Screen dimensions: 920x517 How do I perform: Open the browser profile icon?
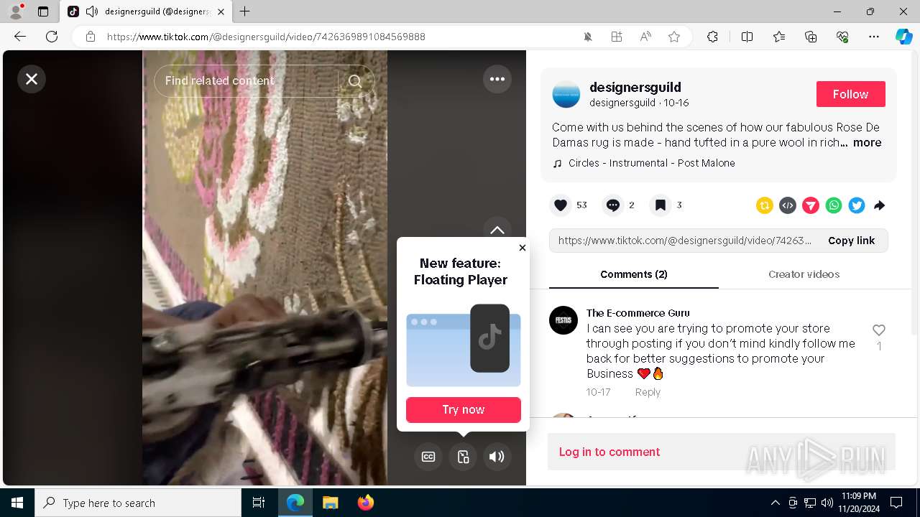16,11
